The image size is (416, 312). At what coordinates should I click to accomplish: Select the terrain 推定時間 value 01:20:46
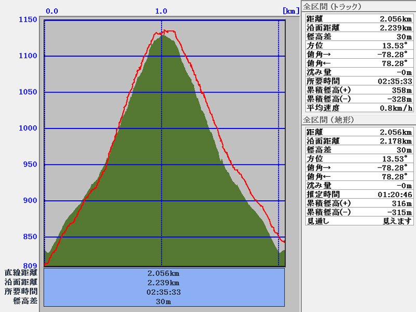395,194
